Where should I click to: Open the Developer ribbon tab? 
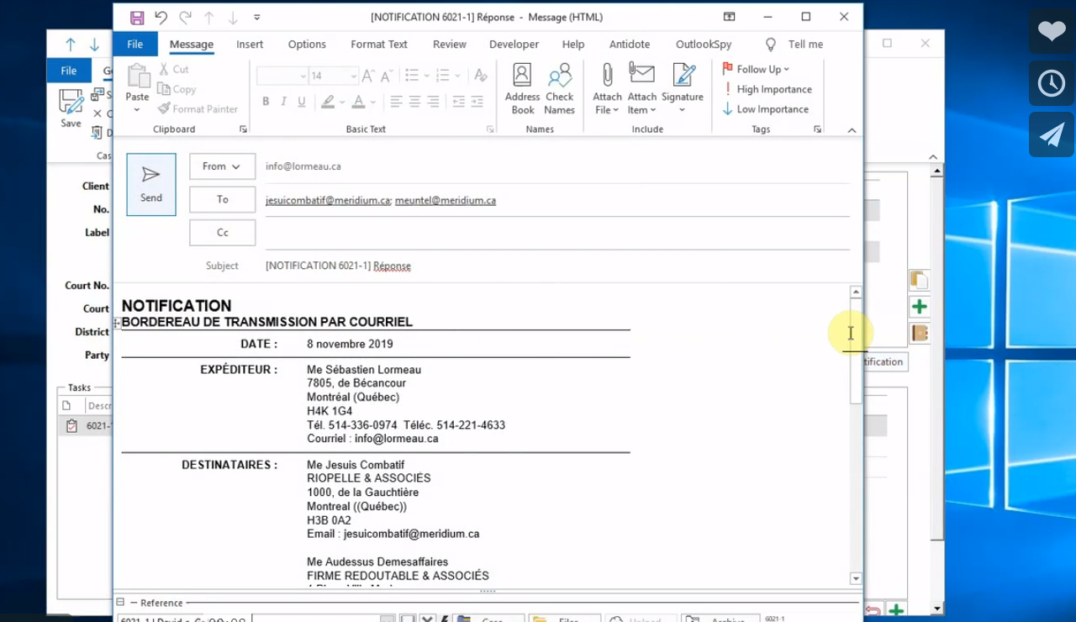point(514,45)
